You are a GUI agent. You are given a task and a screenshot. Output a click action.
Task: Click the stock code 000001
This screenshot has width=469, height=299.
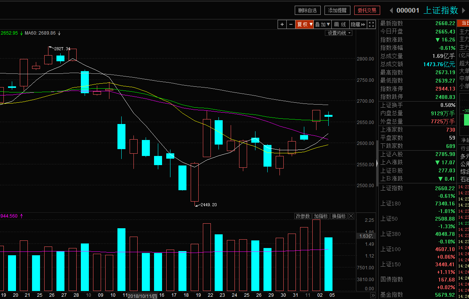(x=408, y=10)
